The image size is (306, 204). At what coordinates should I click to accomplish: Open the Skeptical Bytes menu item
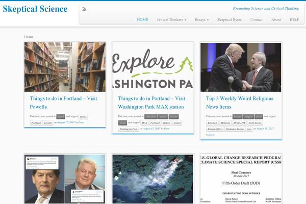229,20
